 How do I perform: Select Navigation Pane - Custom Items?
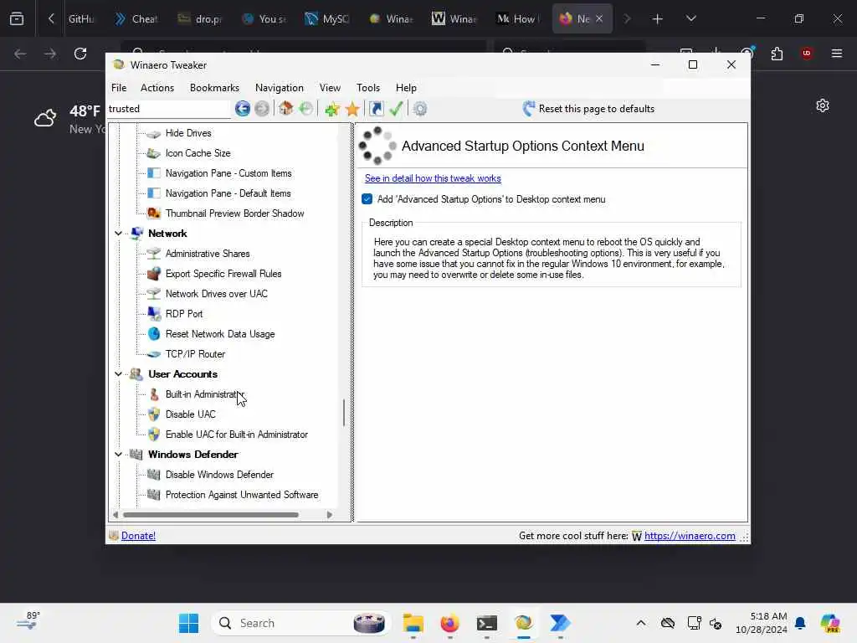click(x=228, y=173)
